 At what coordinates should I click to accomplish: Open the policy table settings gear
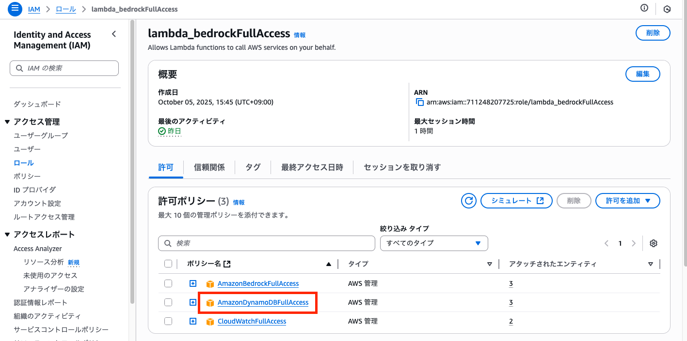(x=654, y=243)
